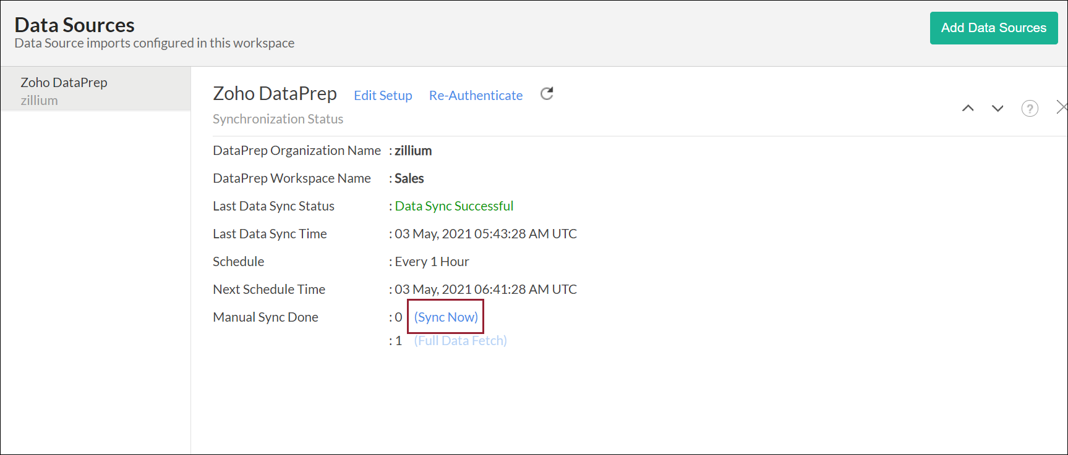This screenshot has width=1068, height=455.
Task: Click the Last Data Sync Time value
Action: click(x=485, y=234)
